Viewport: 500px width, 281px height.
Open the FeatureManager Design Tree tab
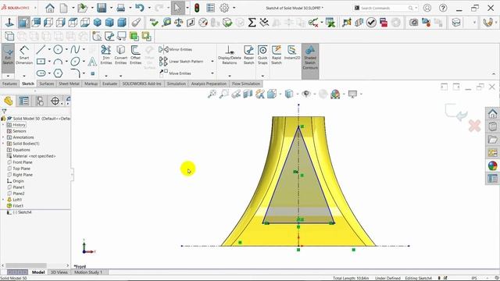click(x=9, y=101)
